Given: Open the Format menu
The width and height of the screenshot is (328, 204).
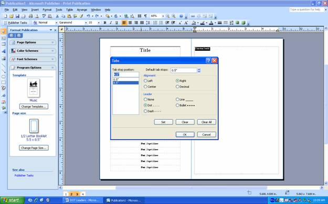Looking at the screenshot, I should 47,10.
